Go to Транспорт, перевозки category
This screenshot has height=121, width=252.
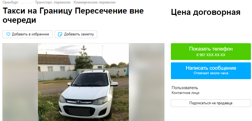coord(53,2)
